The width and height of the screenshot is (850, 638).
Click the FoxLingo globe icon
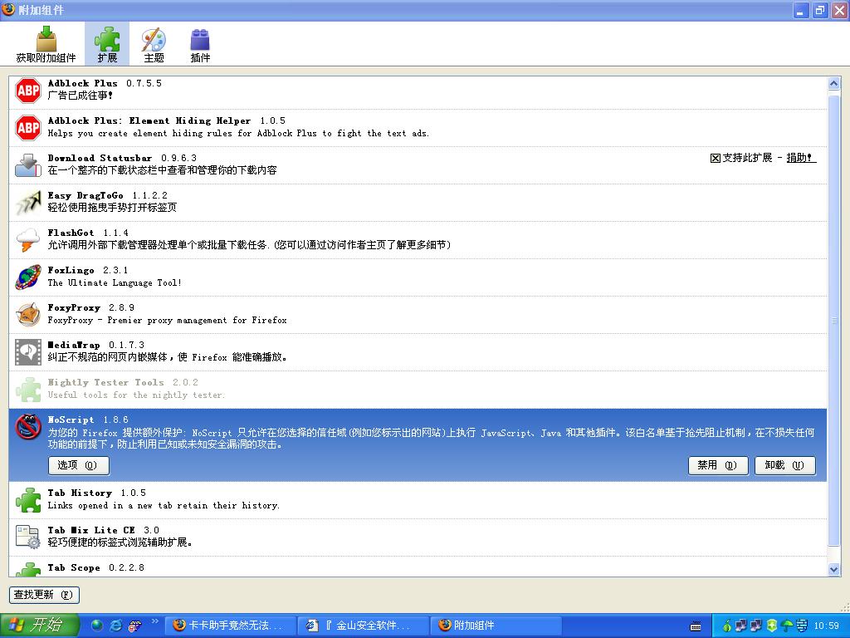click(x=27, y=277)
